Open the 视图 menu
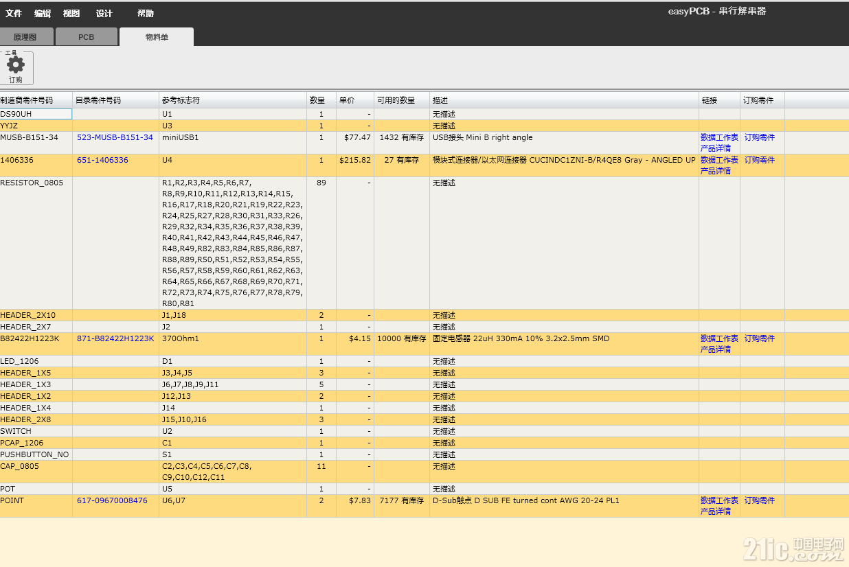This screenshot has height=567, width=849. coord(71,14)
